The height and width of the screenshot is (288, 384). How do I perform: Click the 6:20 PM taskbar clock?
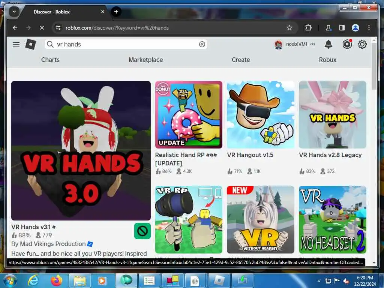pos(365,281)
